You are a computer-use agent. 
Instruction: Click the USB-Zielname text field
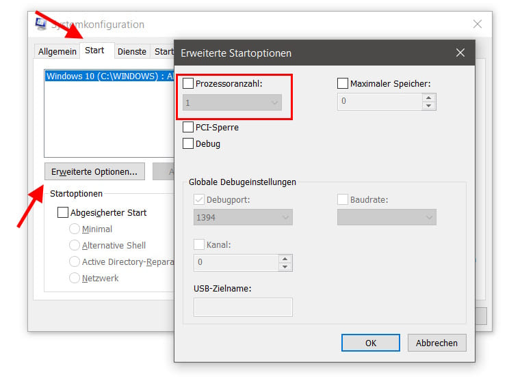point(243,307)
